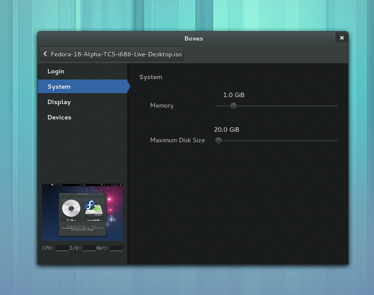Click the Maximum Disk Size slider handle
This screenshot has height=295, width=374.
[x=218, y=141]
